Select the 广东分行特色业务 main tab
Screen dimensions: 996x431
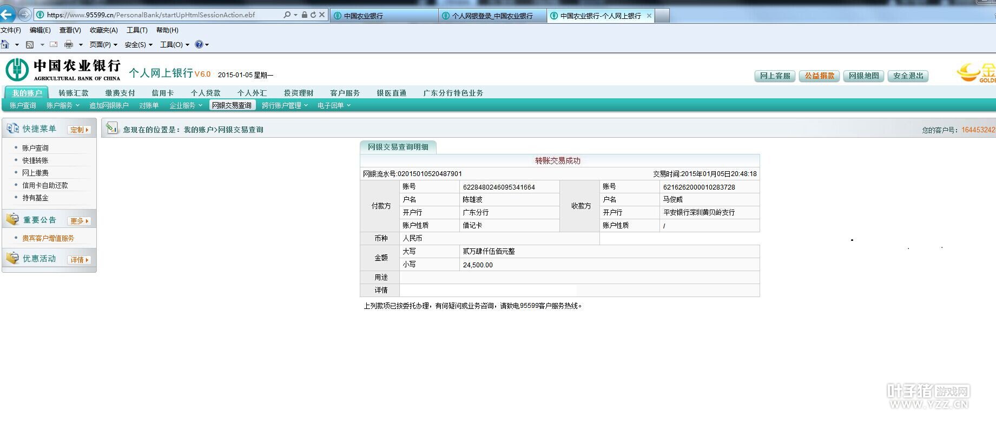[453, 93]
